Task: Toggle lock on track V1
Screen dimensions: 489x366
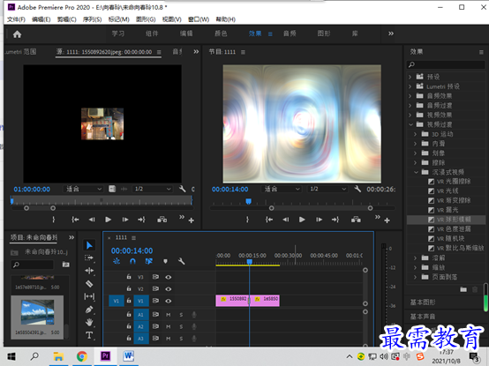Action: coord(129,301)
